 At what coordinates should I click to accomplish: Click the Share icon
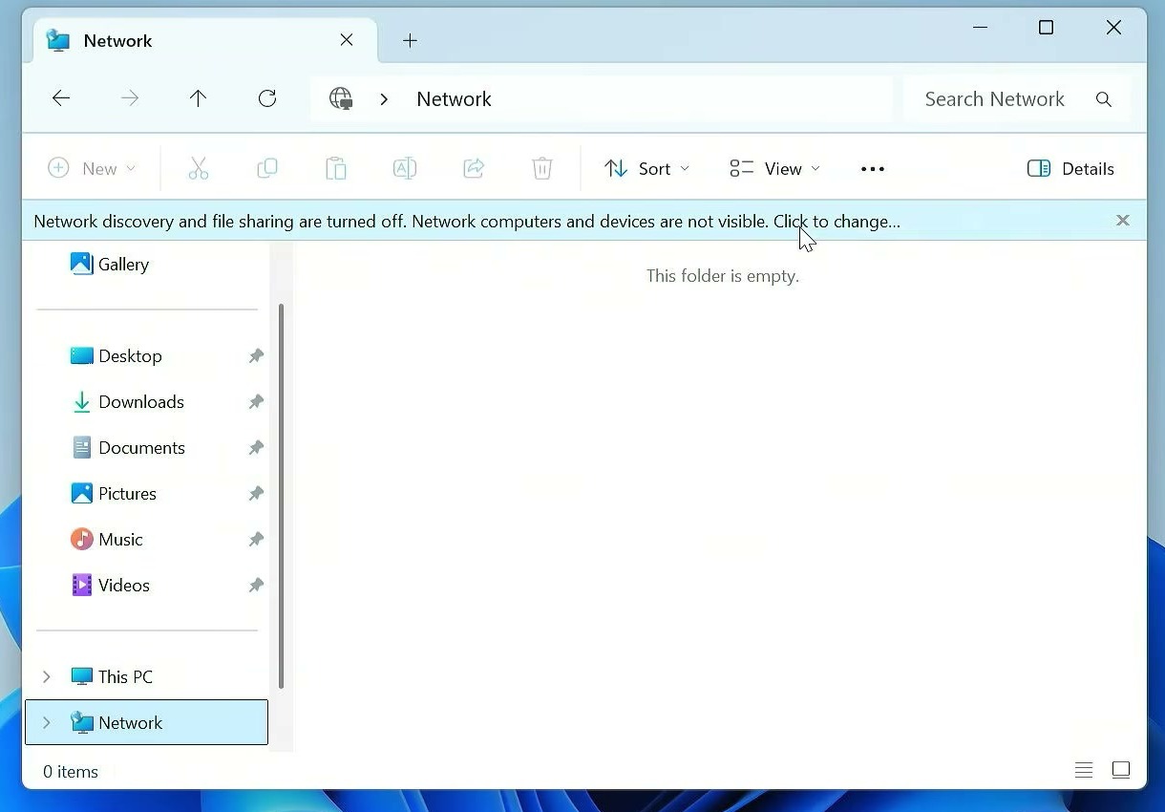474,168
